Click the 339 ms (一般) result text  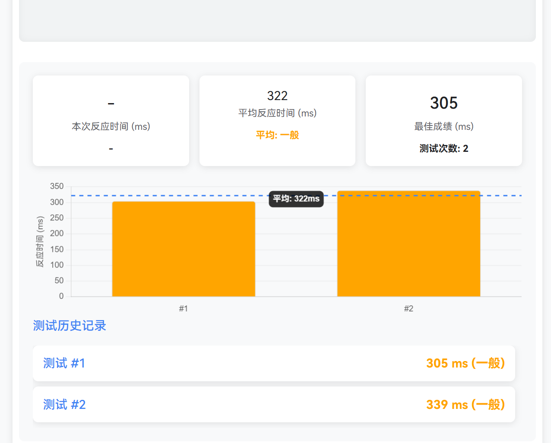(465, 405)
